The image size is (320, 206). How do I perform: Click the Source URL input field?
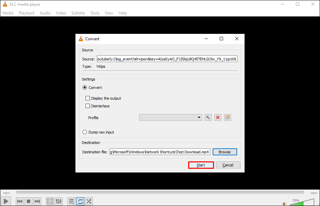[x=167, y=59]
